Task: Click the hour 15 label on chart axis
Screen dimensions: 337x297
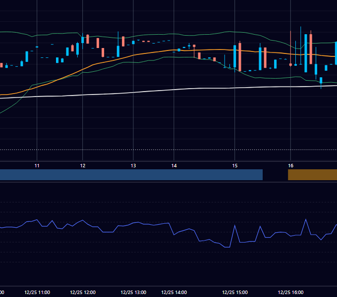Action: 235,166
